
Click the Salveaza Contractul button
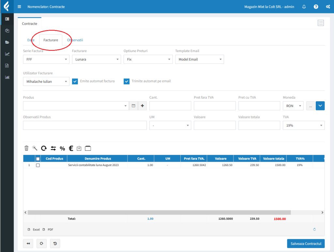(x=306, y=244)
